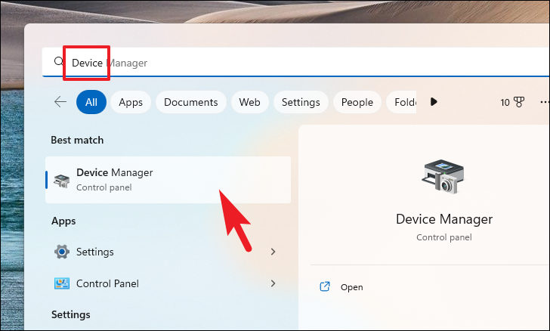
Task: Show more filters with play arrow
Action: point(434,102)
